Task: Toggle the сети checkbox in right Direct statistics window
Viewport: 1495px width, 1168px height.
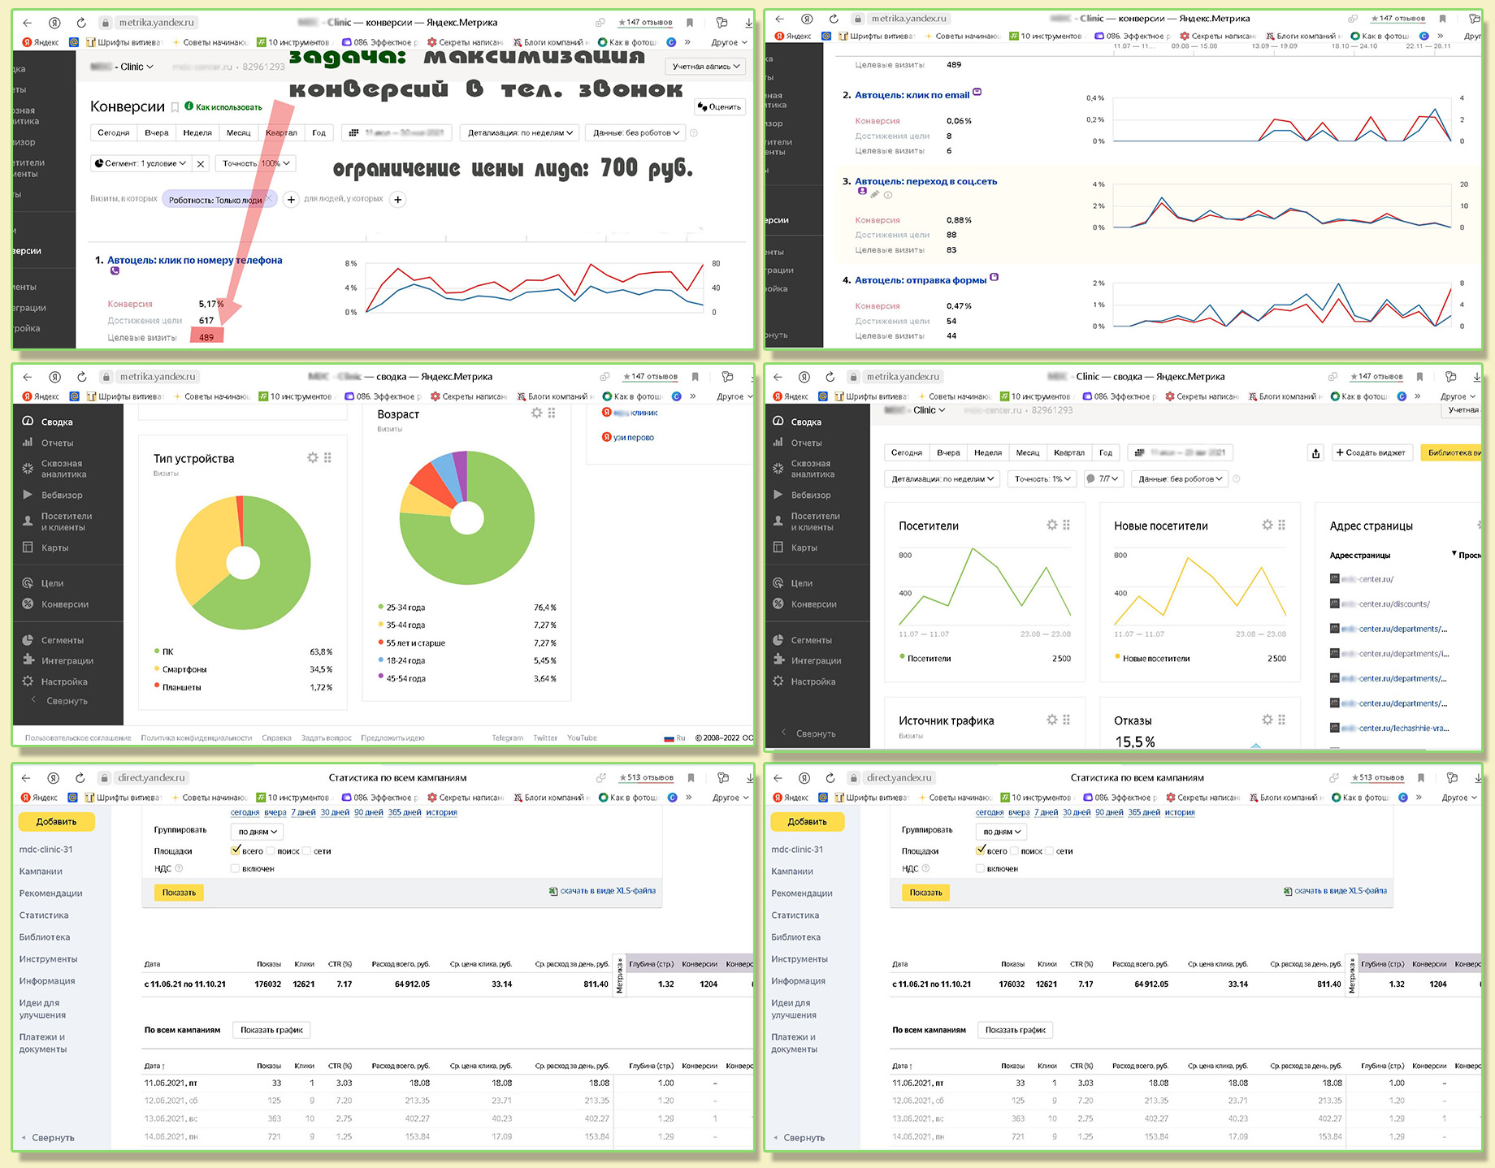Action: point(1049,851)
